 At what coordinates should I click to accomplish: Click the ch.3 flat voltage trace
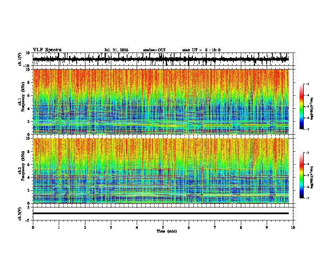coord(161,213)
